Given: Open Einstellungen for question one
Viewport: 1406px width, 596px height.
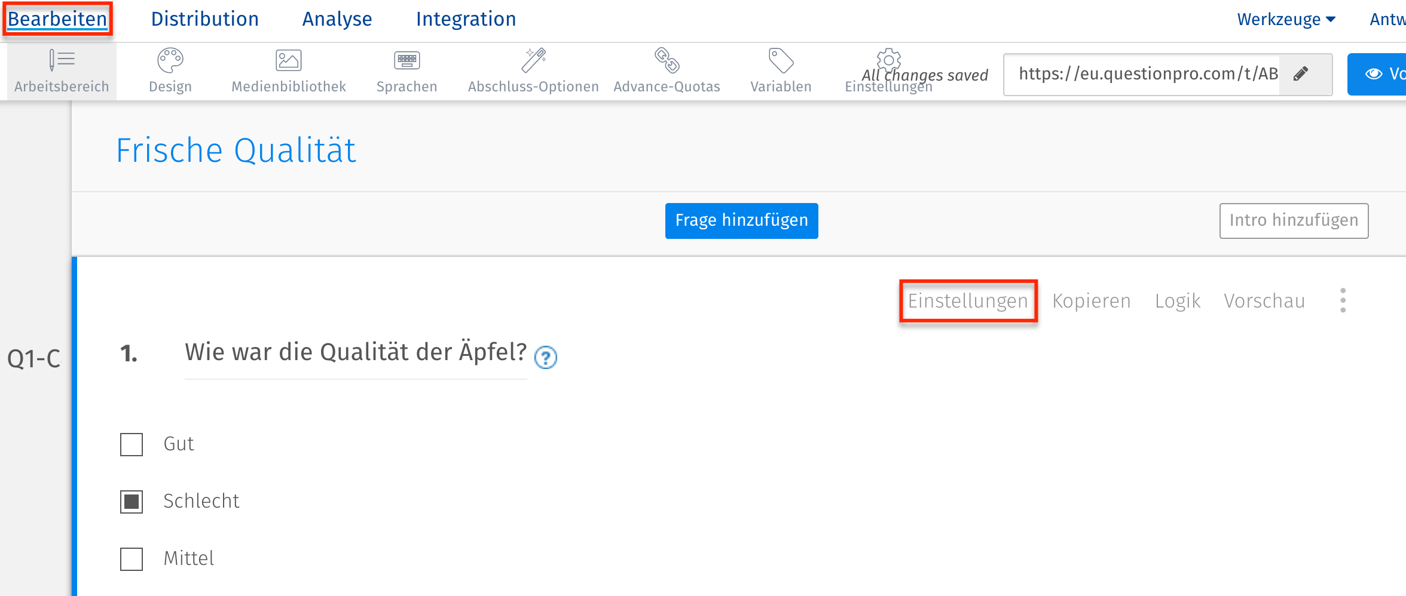Looking at the screenshot, I should tap(967, 301).
